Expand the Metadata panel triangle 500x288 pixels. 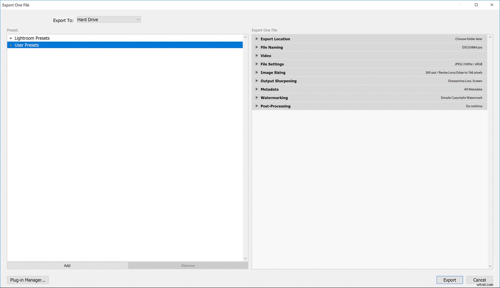[257, 89]
